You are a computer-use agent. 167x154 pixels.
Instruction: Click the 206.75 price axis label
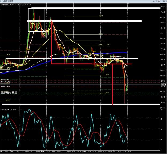(x=163, y=60)
